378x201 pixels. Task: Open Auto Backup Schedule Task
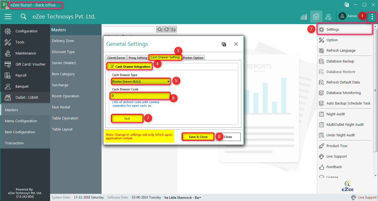[x=345, y=103]
